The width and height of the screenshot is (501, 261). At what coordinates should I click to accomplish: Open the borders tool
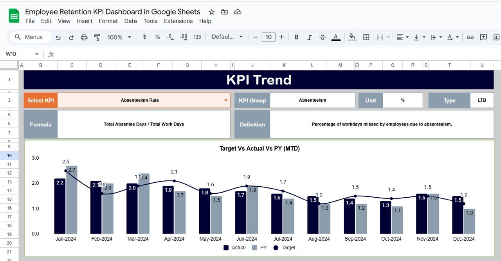point(366,37)
